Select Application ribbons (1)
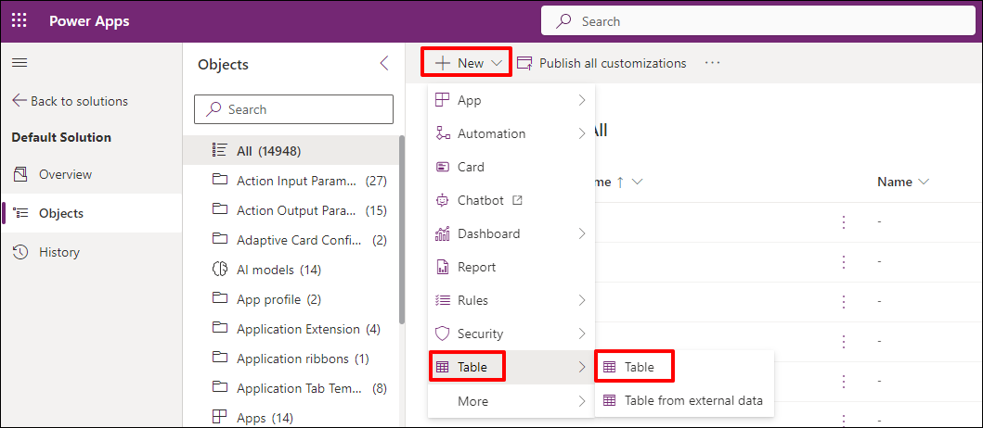 pos(291,359)
